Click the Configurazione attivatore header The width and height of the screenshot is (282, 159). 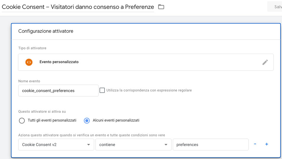point(46,31)
